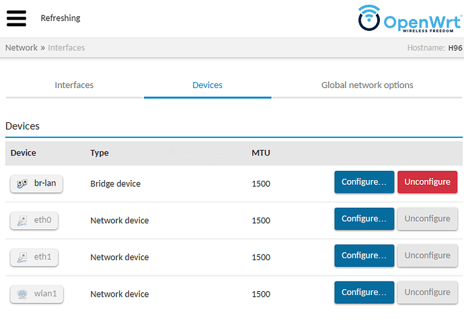Screen dimensions: 464x320
Task: Click the eth0 MTU value 1500
Action: [x=261, y=221]
